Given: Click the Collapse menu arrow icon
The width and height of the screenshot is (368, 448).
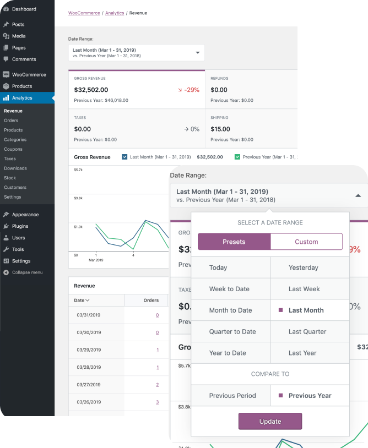Looking at the screenshot, I should pos(6,272).
